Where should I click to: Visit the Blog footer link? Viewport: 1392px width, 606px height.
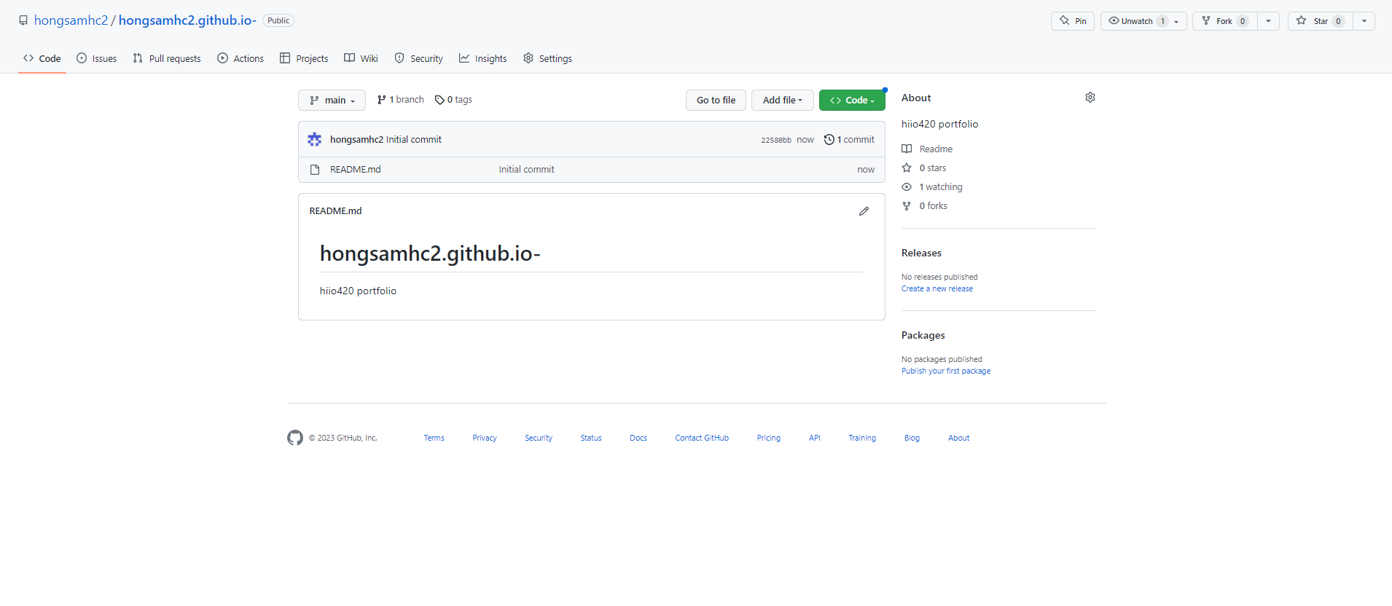tap(912, 438)
